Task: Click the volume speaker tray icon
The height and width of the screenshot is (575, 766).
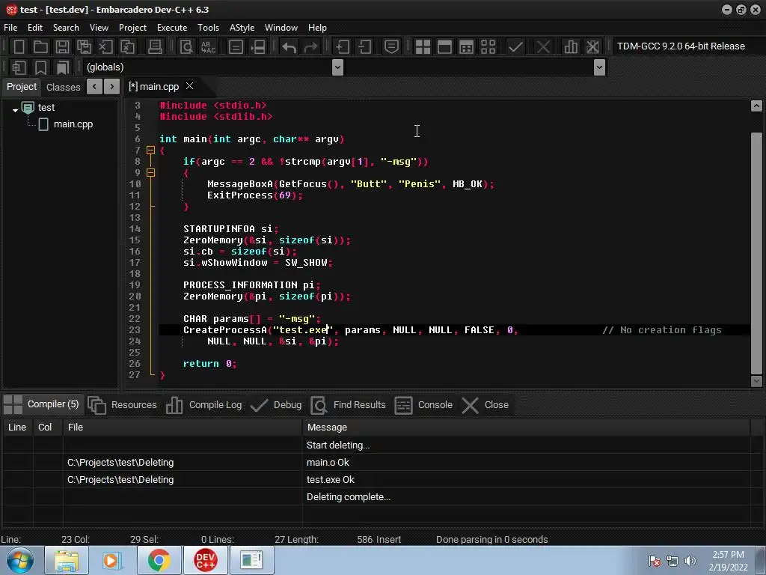Action: coord(690,561)
